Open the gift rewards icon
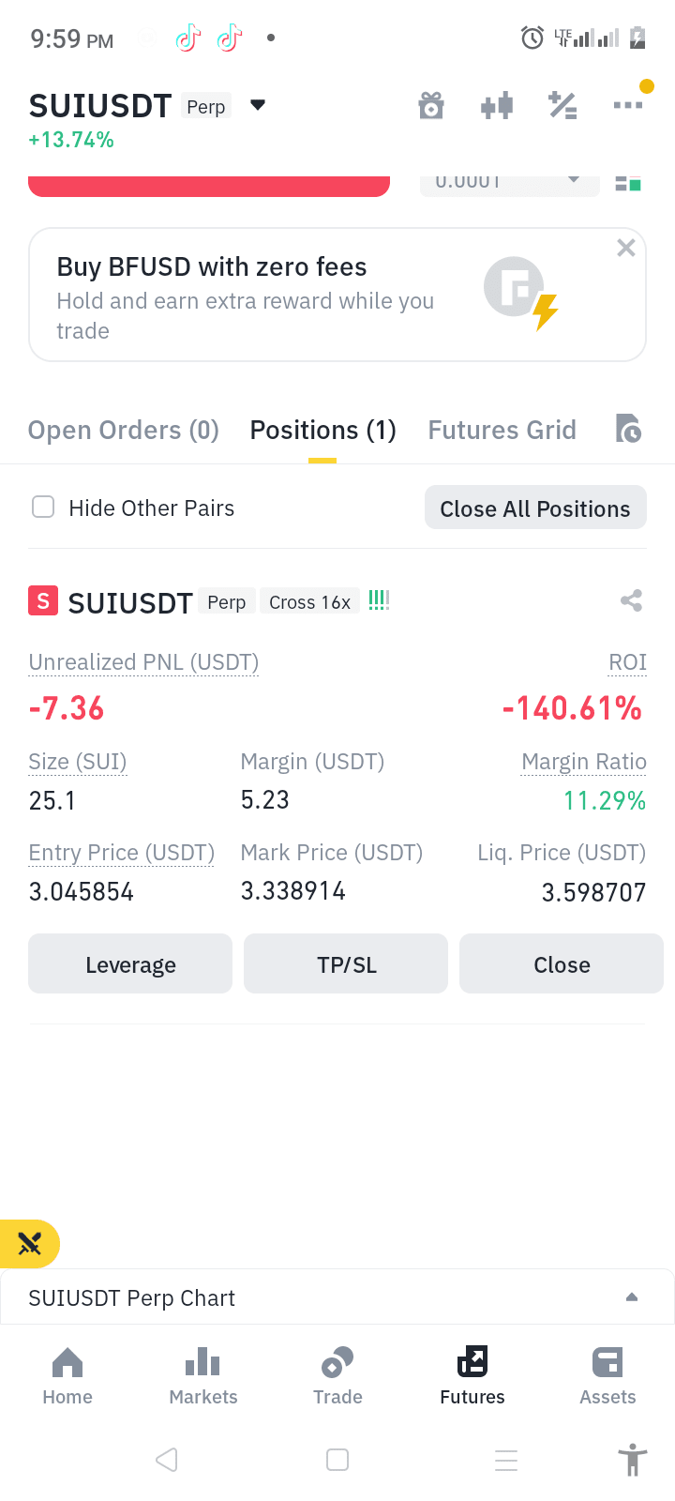 click(x=431, y=106)
